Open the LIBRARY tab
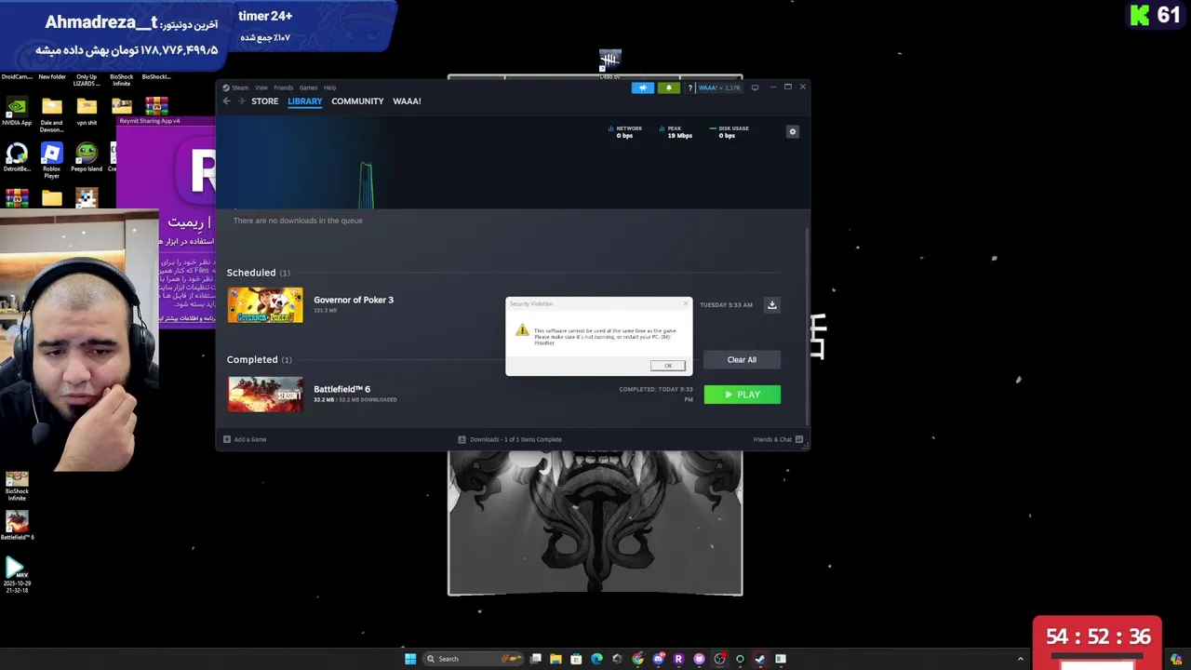 tap(304, 101)
